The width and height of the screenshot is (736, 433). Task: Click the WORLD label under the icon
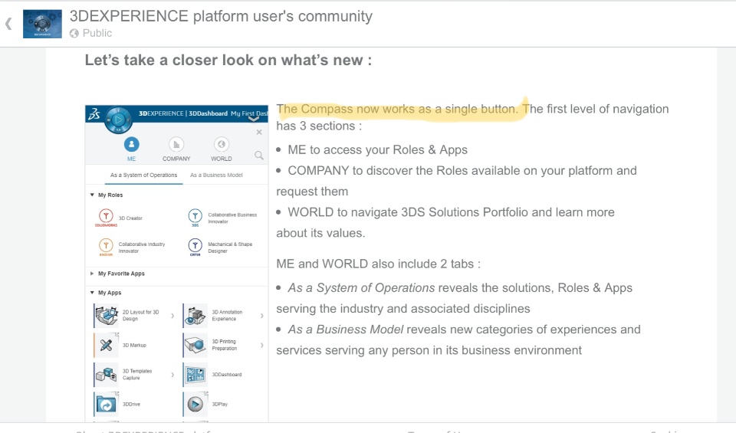pos(221,159)
